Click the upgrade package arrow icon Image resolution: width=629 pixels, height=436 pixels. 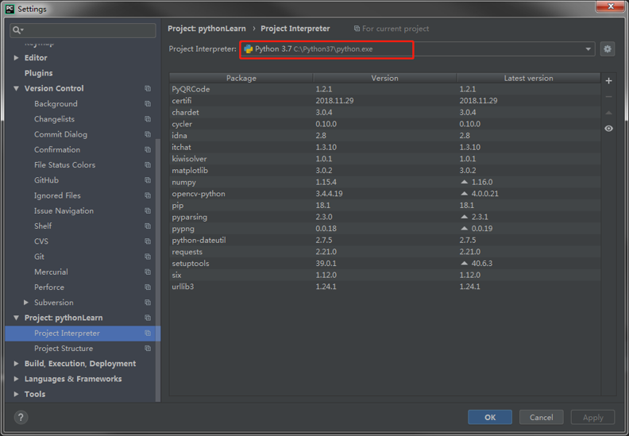pos(608,113)
